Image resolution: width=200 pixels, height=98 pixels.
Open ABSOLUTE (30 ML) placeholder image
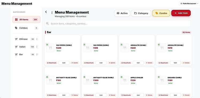(x=125, y=48)
